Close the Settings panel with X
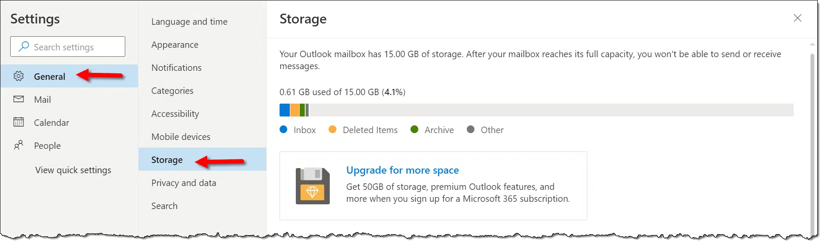Image resolution: width=822 pixels, height=244 pixels. tap(797, 18)
